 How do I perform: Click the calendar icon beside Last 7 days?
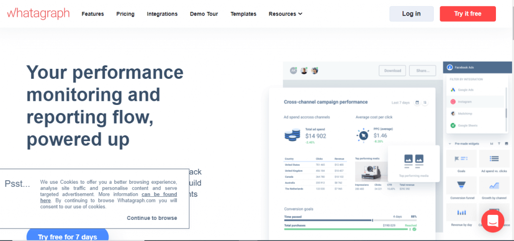[x=416, y=102]
